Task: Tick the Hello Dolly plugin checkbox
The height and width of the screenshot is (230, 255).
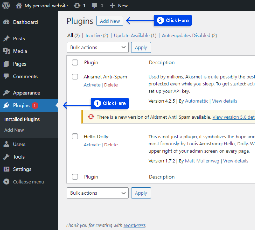Action: [x=75, y=137]
